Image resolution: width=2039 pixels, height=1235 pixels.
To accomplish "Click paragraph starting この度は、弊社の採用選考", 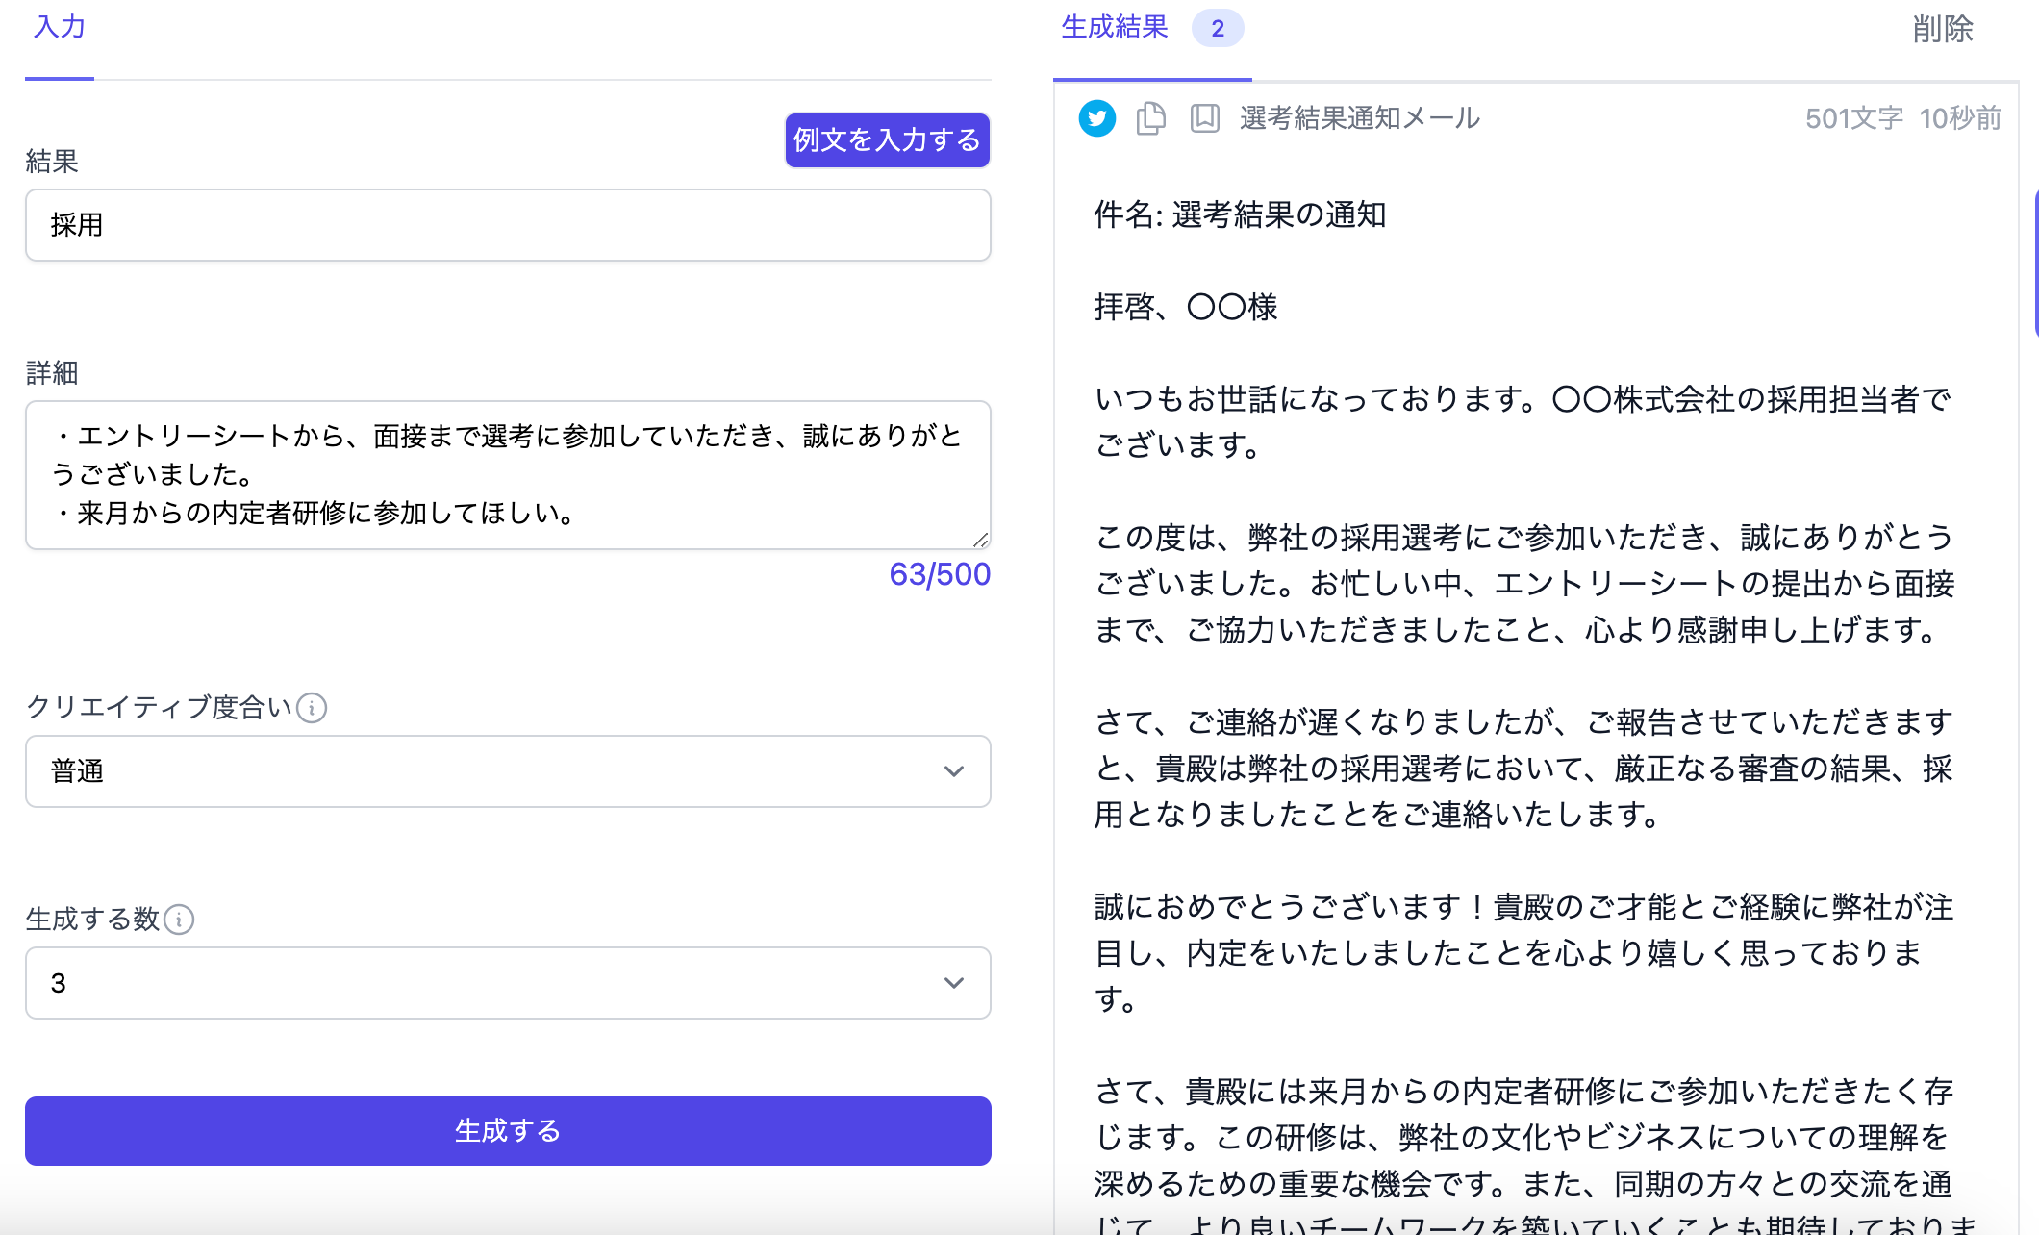I will [1523, 584].
